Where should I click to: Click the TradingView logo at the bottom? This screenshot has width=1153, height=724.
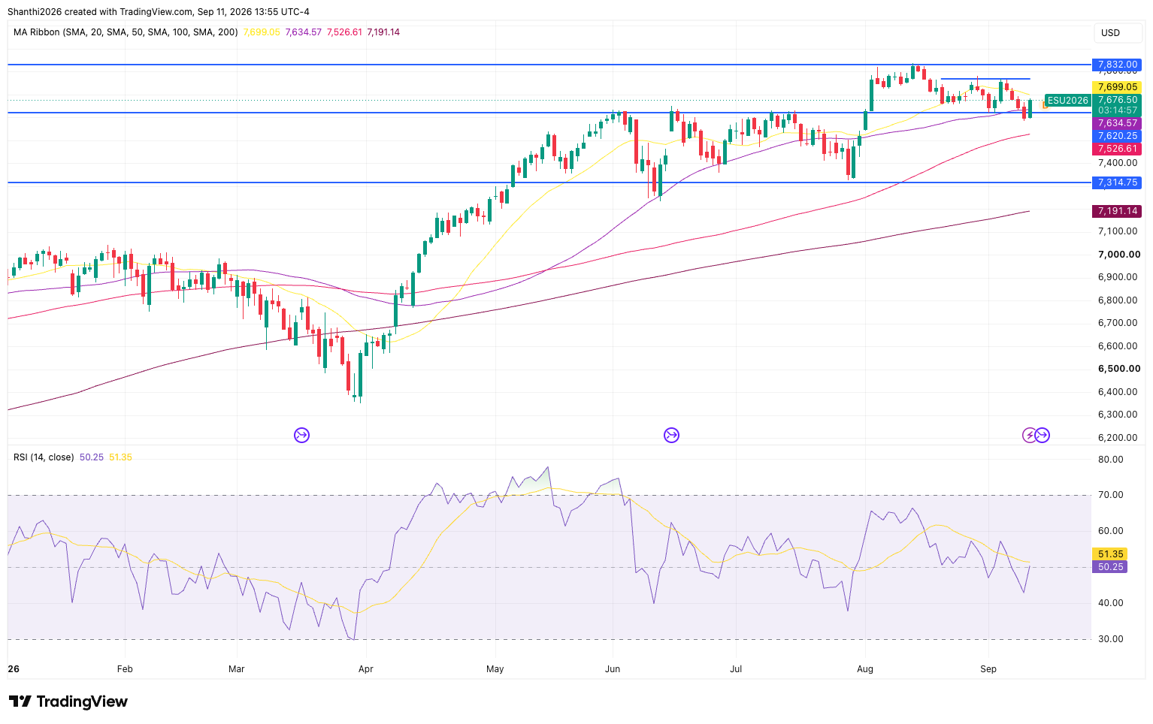coord(68,701)
